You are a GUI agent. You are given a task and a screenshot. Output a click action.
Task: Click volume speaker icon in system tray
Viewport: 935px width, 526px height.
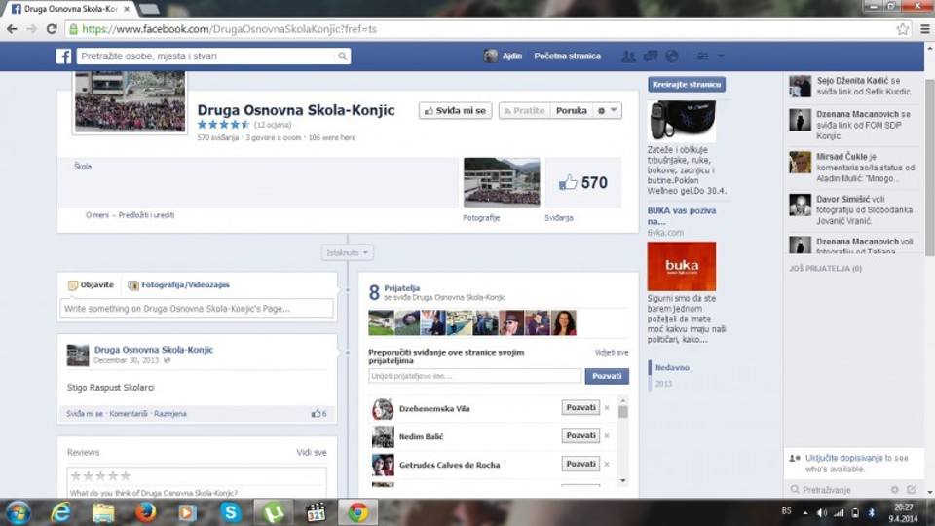click(x=822, y=513)
